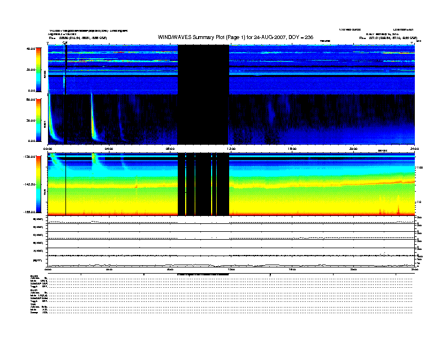The height and width of the screenshot is (346, 447).
Task: Click the 20:00 tick label below RAD1 spectrogram
Action: [x=353, y=149]
